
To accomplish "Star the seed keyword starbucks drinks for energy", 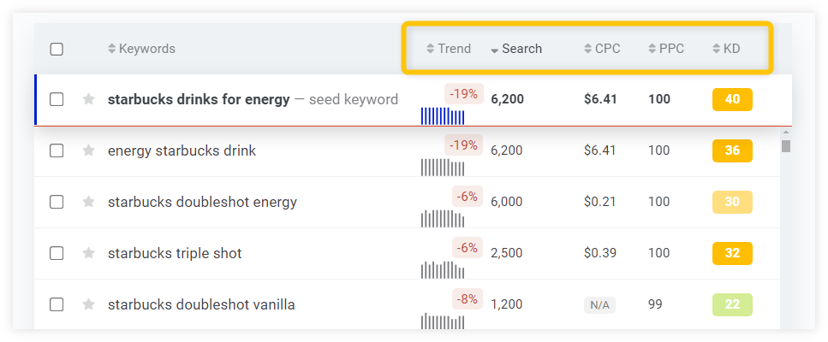I will [x=89, y=99].
